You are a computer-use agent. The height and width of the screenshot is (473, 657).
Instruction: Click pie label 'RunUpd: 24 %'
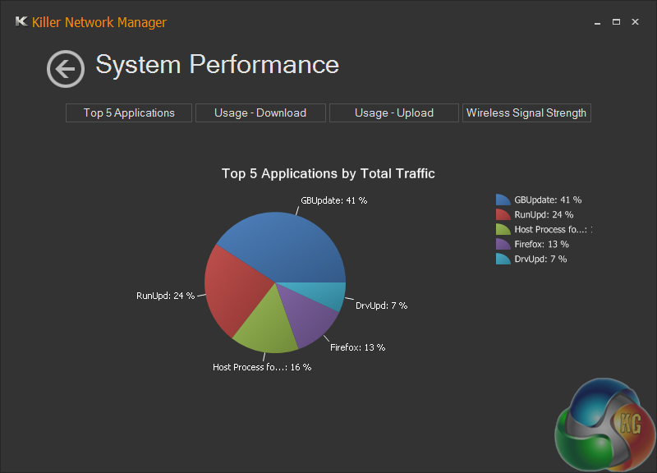166,296
